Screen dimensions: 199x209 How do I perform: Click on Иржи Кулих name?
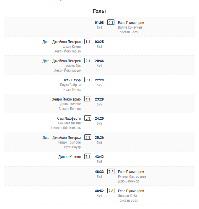pyautogui.click(x=72, y=90)
